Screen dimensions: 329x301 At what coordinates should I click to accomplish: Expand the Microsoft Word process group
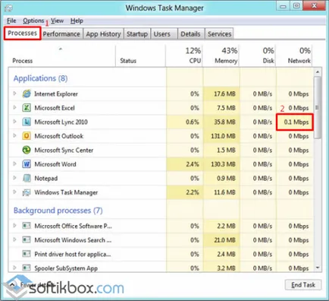14,164
